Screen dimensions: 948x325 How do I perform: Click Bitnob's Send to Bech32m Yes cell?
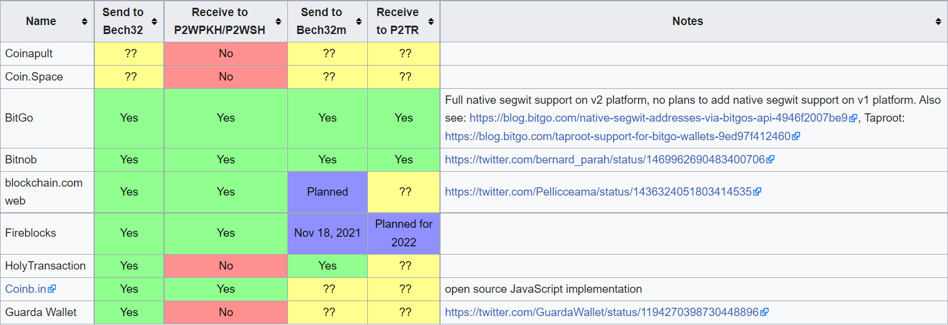[328, 160]
